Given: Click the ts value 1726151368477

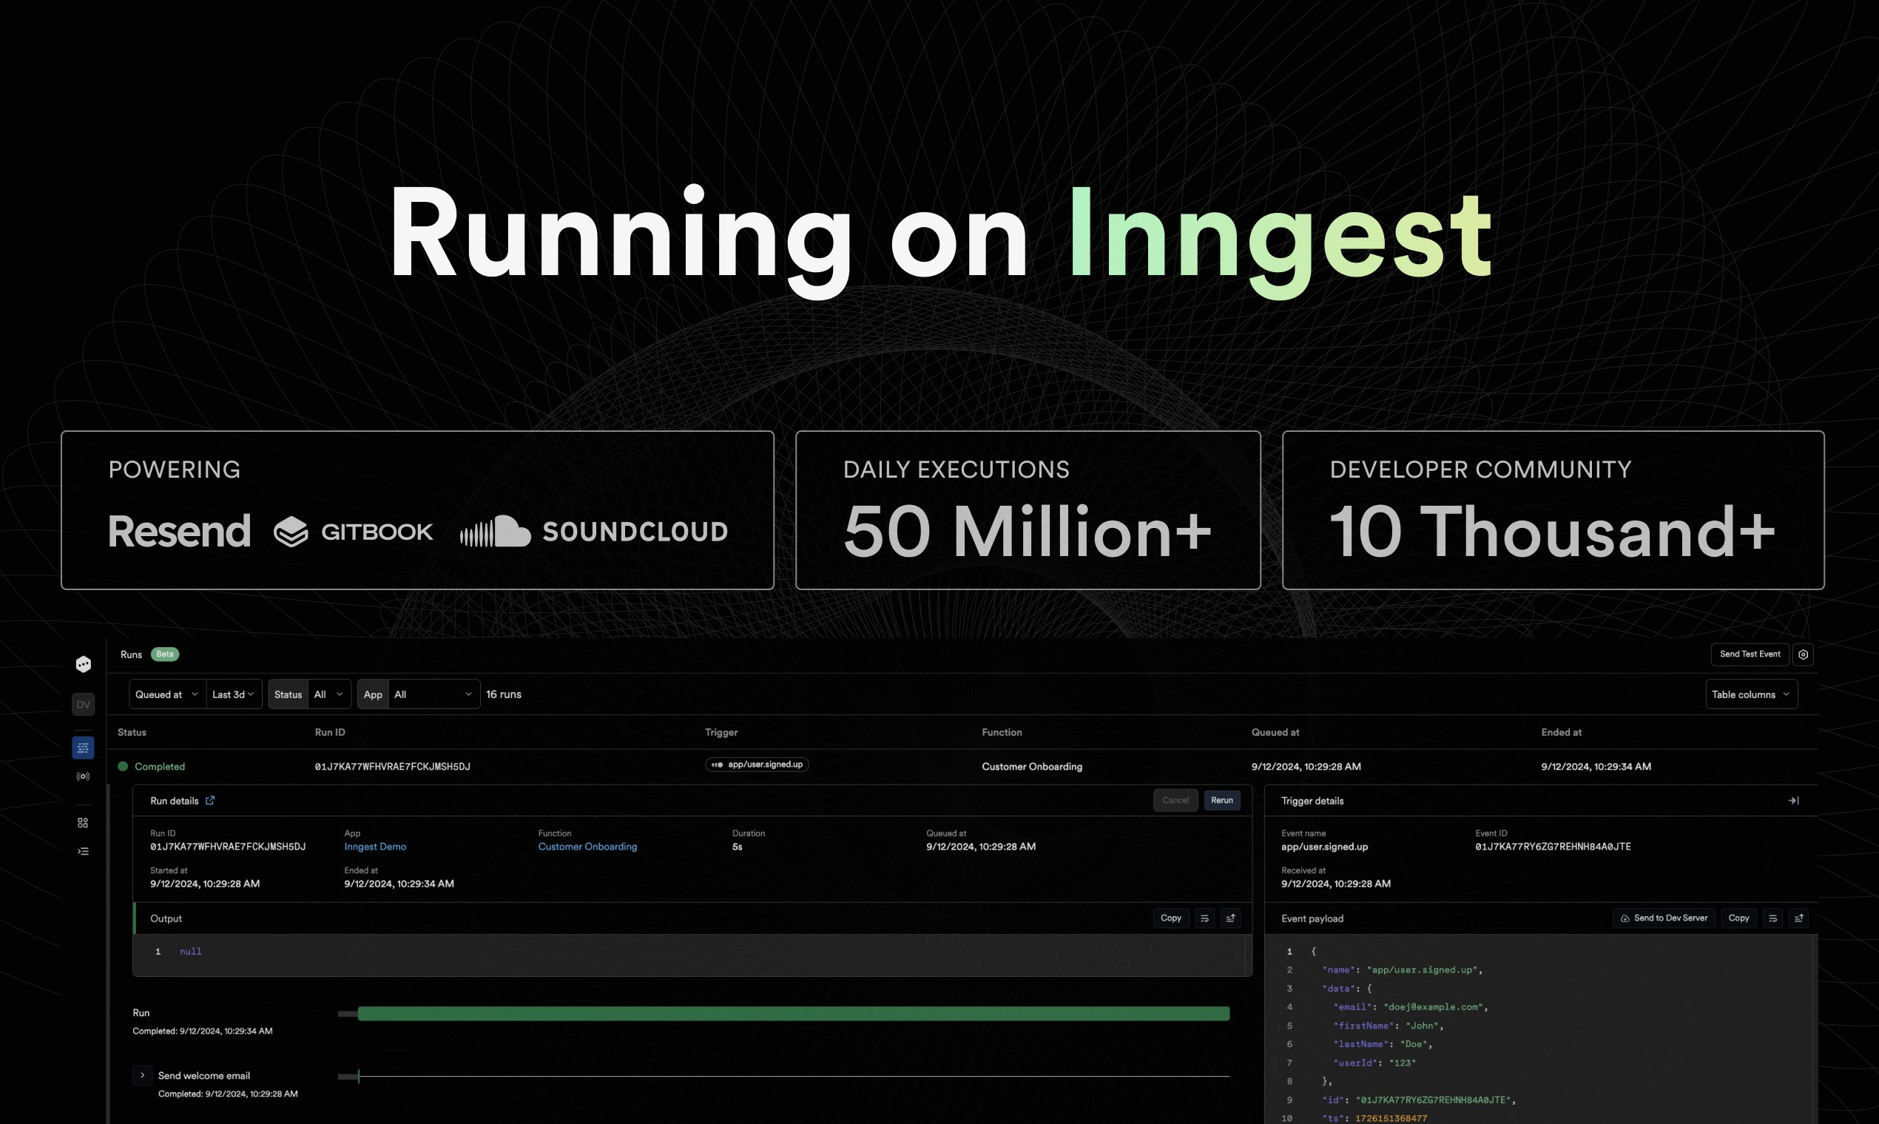Looking at the screenshot, I should point(1391,1118).
